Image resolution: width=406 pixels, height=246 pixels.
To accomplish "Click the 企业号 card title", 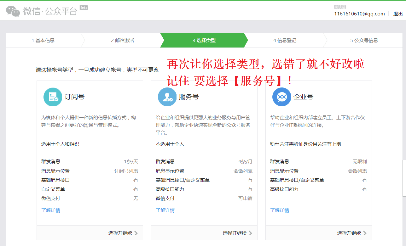I will click(303, 97).
